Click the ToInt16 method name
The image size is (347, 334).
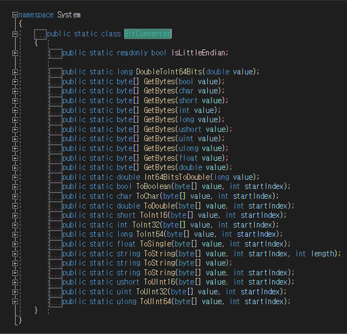pos(153,215)
